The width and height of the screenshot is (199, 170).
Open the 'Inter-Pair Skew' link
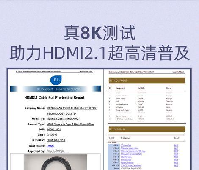[x=126, y=160]
